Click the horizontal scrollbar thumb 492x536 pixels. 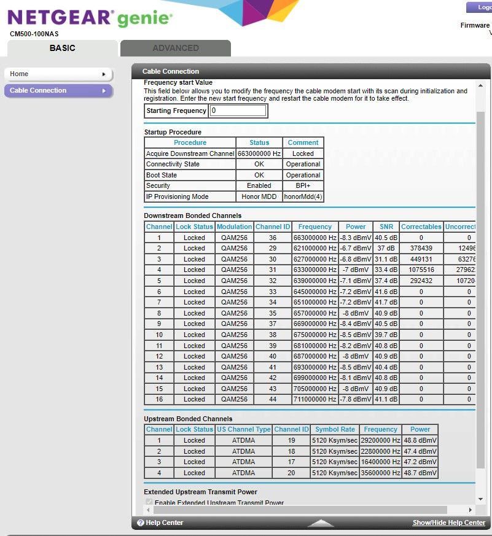[300, 510]
